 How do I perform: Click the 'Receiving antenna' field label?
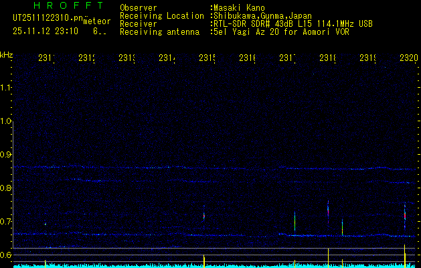click(159, 31)
